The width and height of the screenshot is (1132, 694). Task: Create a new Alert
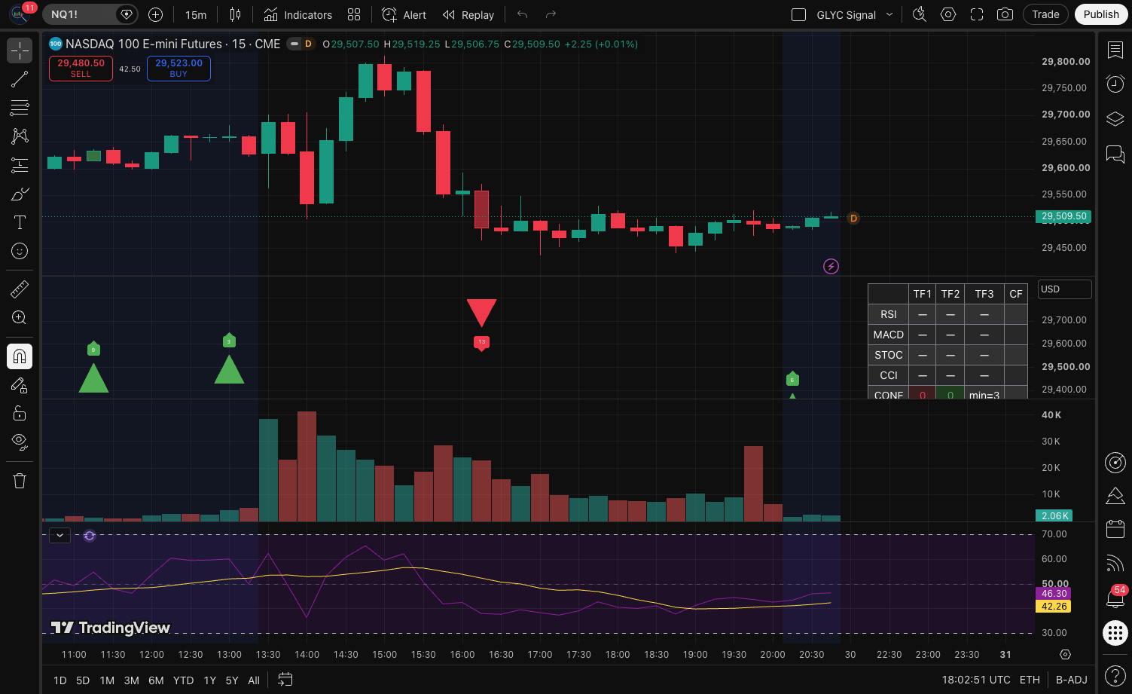pyautogui.click(x=404, y=14)
